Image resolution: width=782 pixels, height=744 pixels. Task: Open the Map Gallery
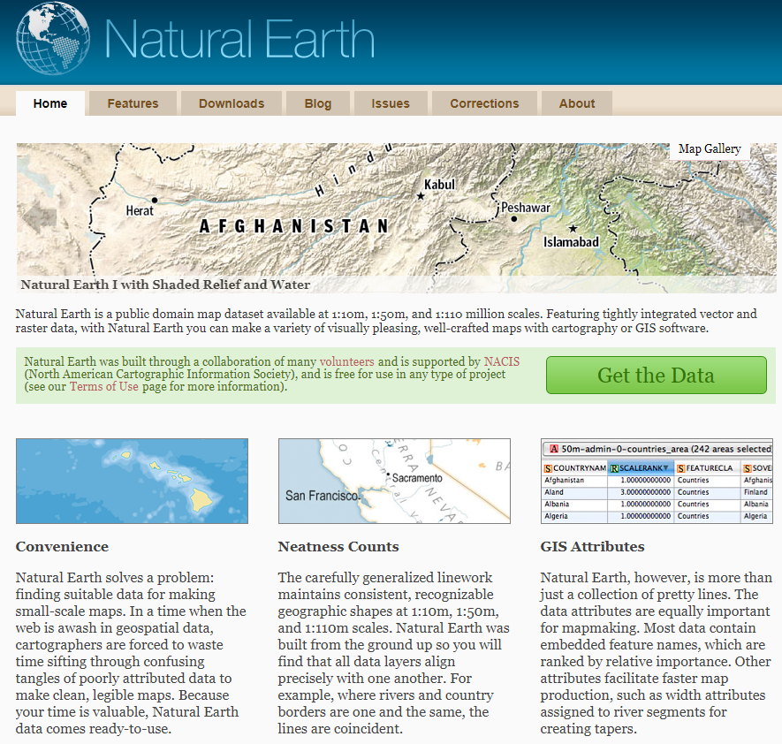tap(710, 148)
